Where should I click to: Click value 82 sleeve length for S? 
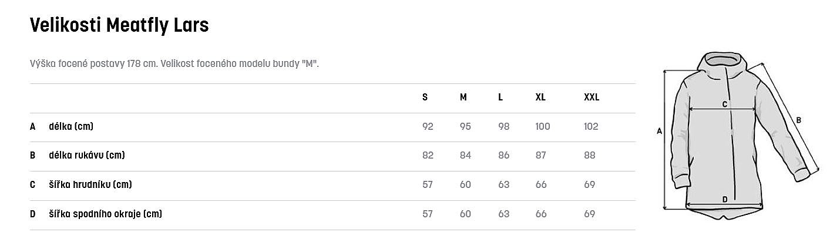click(428, 156)
